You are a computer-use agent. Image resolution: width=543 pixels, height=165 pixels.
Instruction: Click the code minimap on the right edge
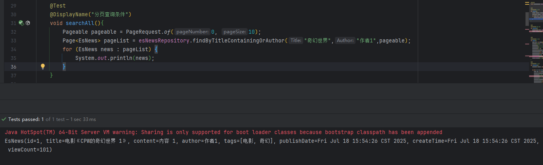point(537,42)
